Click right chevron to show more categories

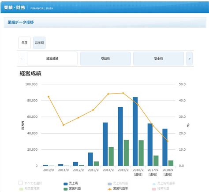tap(190, 58)
